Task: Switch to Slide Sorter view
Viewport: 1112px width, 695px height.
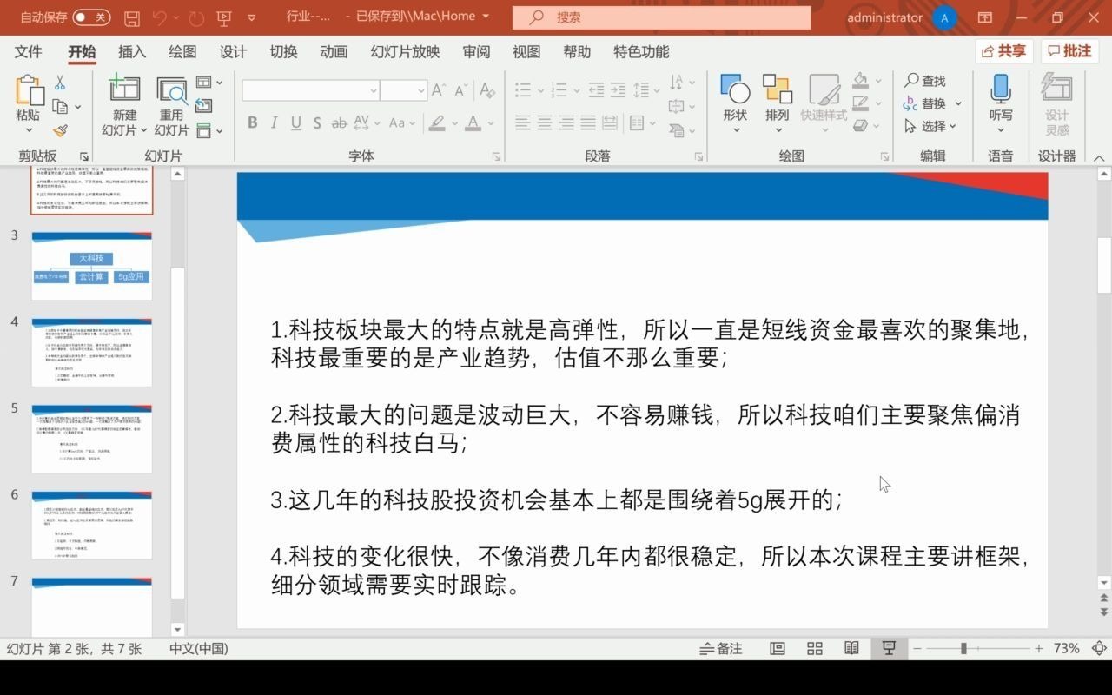Action: 815,648
